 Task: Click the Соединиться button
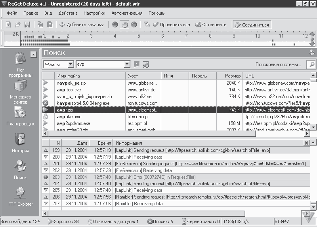click(252, 25)
